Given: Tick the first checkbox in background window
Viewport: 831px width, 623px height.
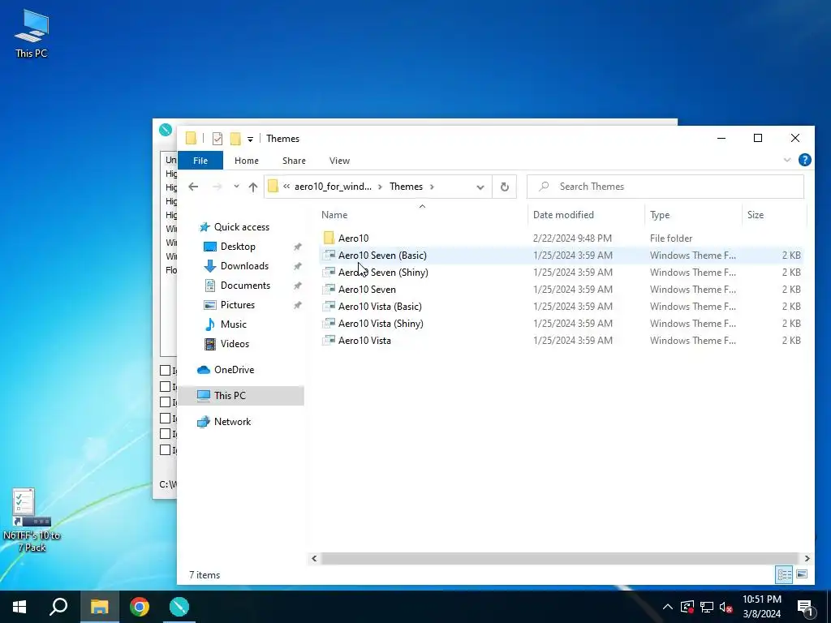Looking at the screenshot, I should pyautogui.click(x=166, y=370).
